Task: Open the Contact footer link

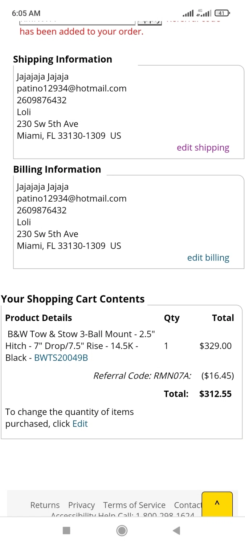Action: tap(188, 505)
